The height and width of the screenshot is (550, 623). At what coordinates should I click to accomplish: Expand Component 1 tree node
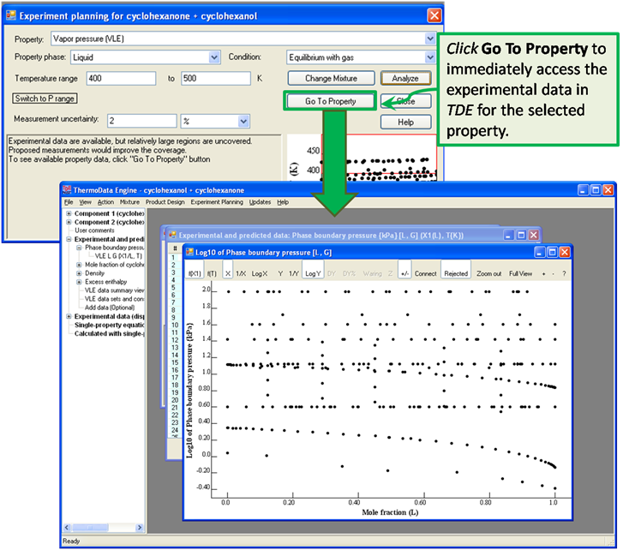(x=69, y=213)
